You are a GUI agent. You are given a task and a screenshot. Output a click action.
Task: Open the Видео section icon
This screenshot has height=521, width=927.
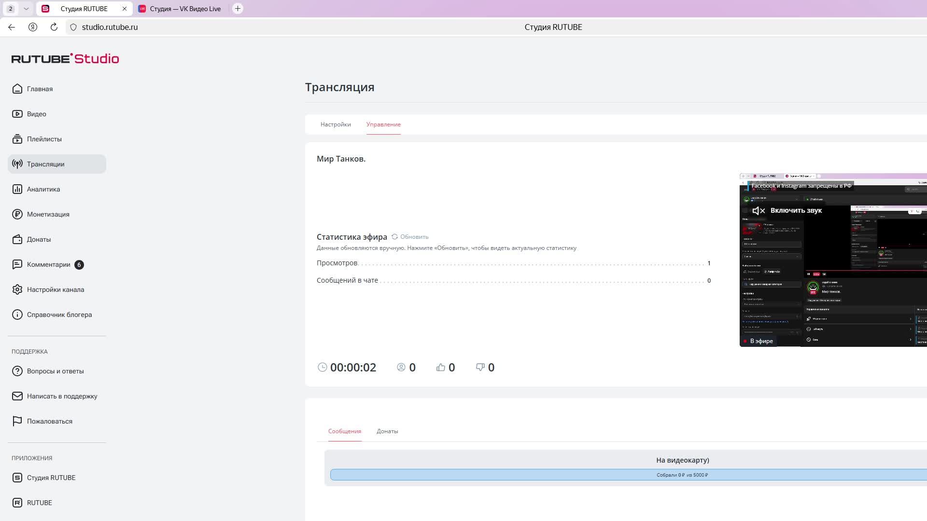[x=17, y=114]
